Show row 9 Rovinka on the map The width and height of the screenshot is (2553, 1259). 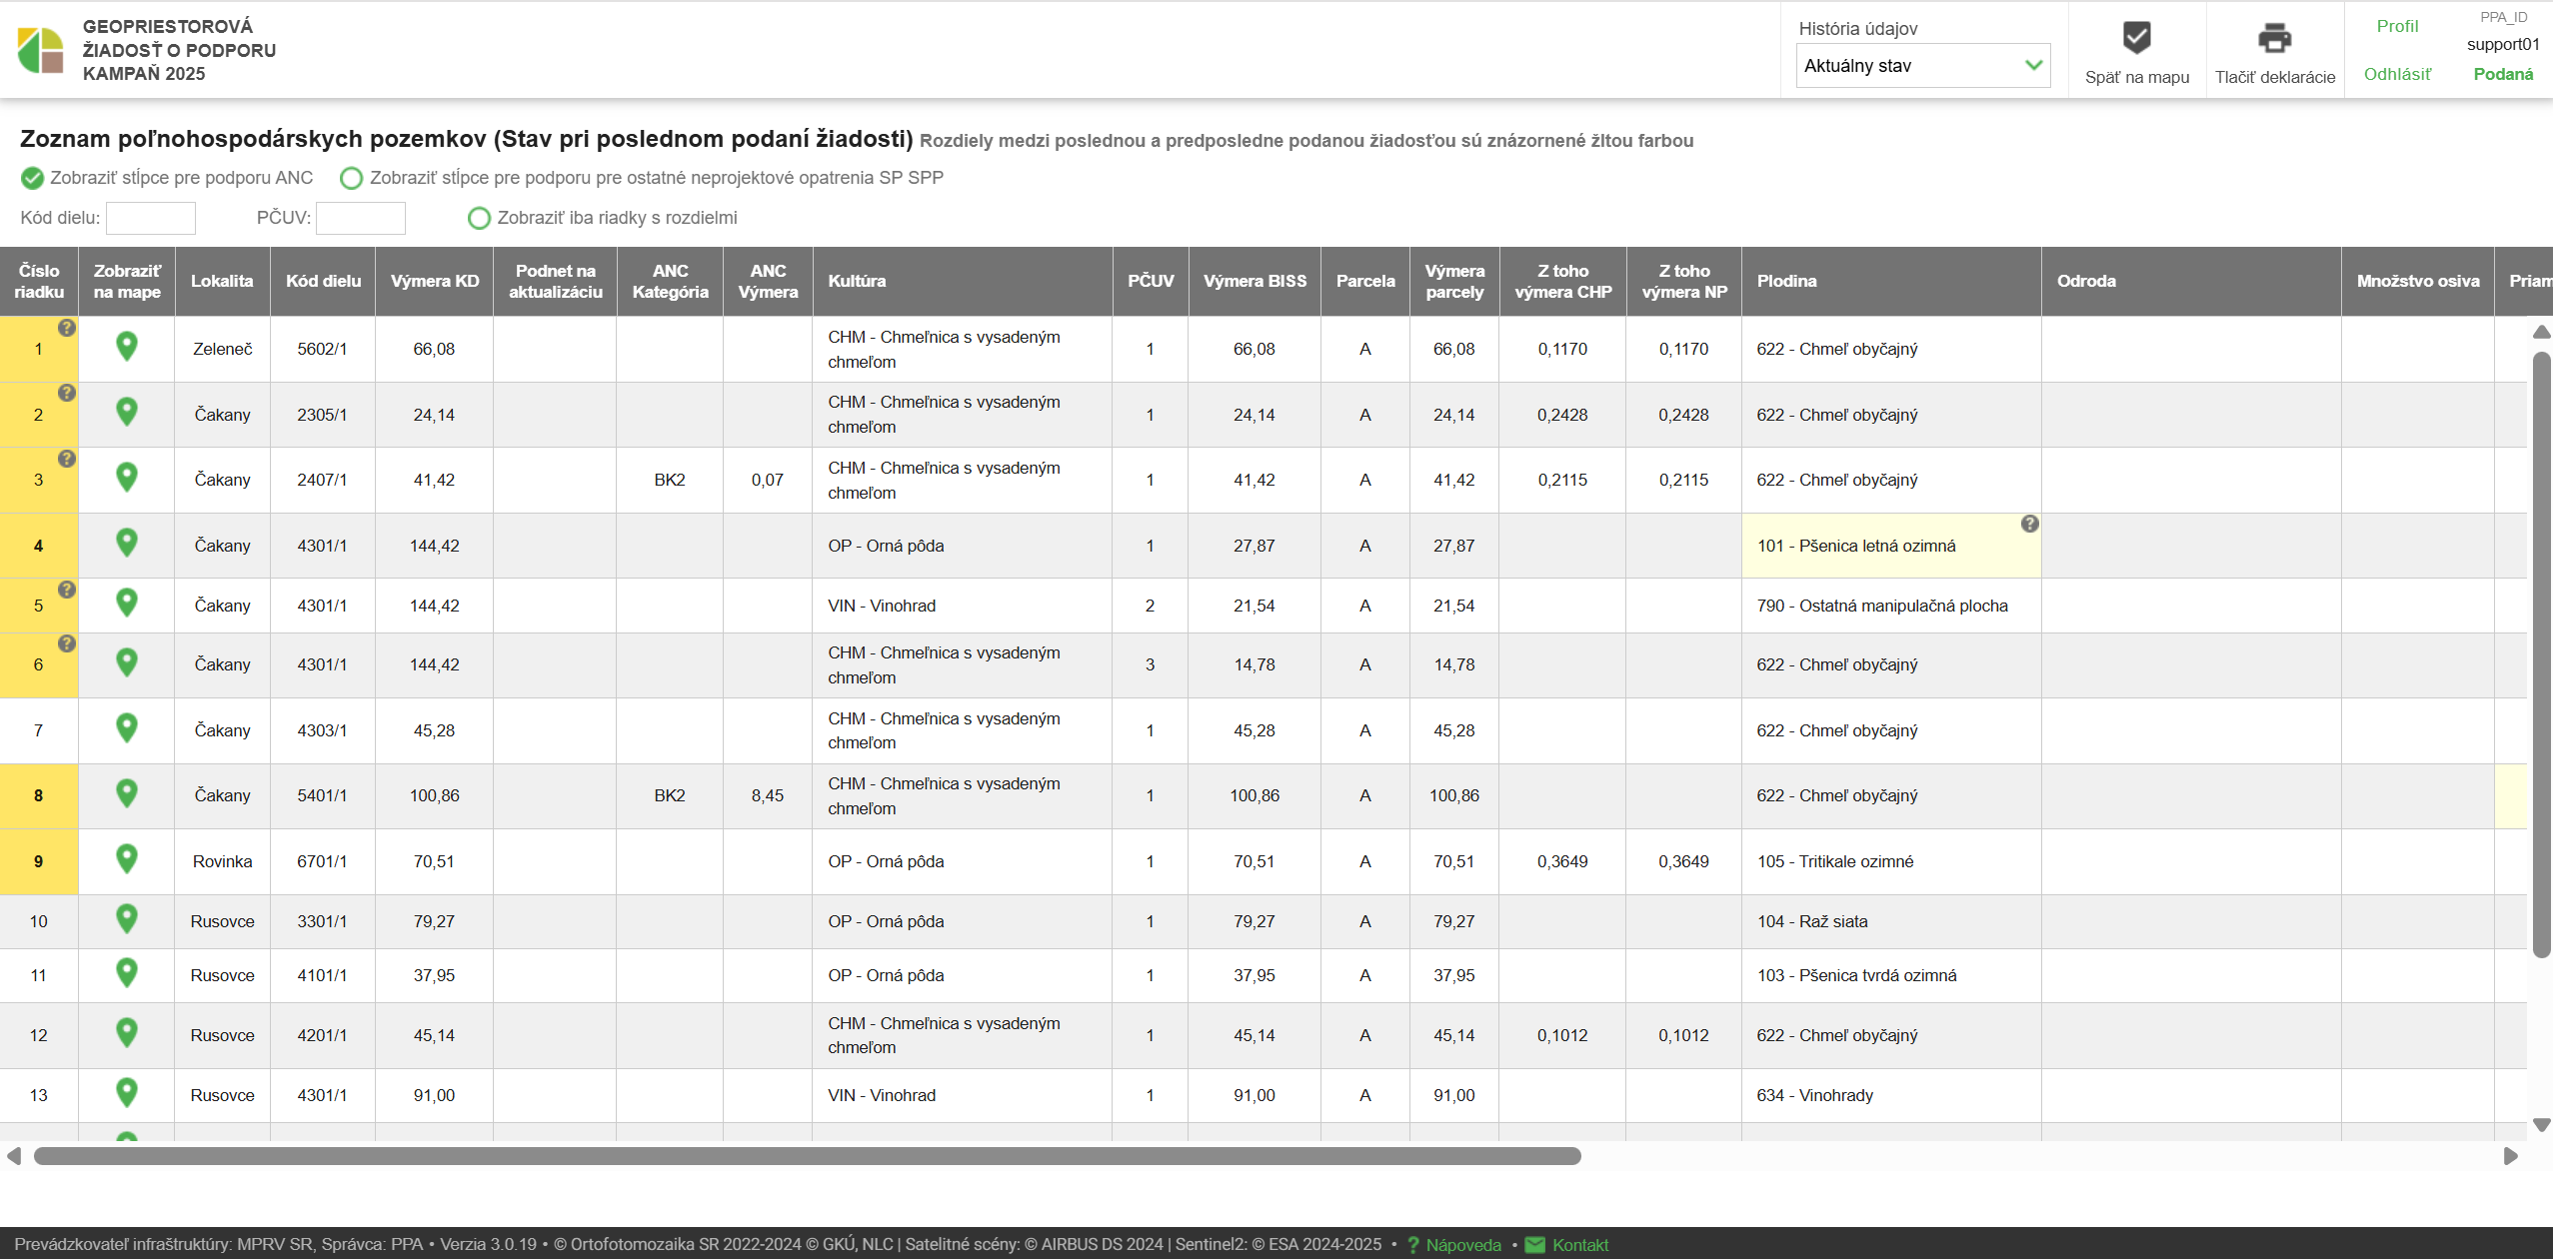[127, 859]
